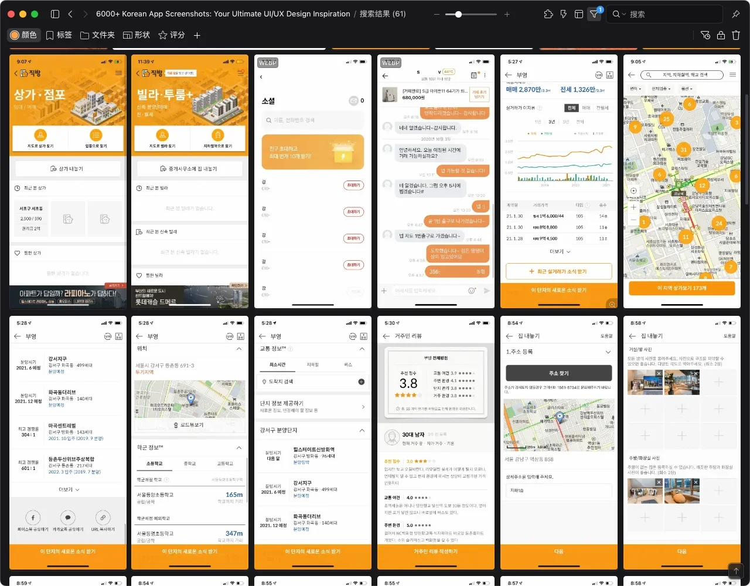Image resolution: width=750 pixels, height=586 pixels.
Task: Open saved filter history icon
Action: [705, 35]
